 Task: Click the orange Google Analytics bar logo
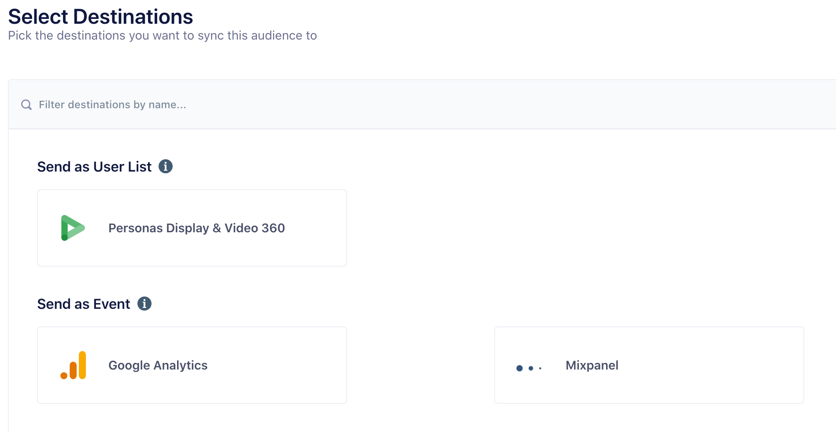point(74,365)
